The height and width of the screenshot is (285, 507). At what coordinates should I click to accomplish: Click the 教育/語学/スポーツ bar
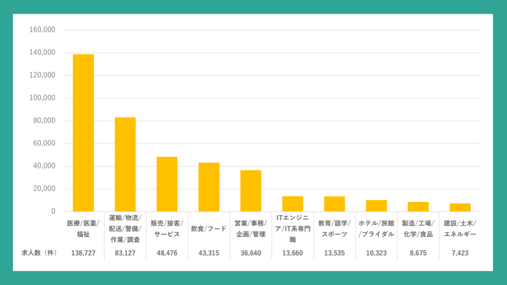click(x=334, y=204)
